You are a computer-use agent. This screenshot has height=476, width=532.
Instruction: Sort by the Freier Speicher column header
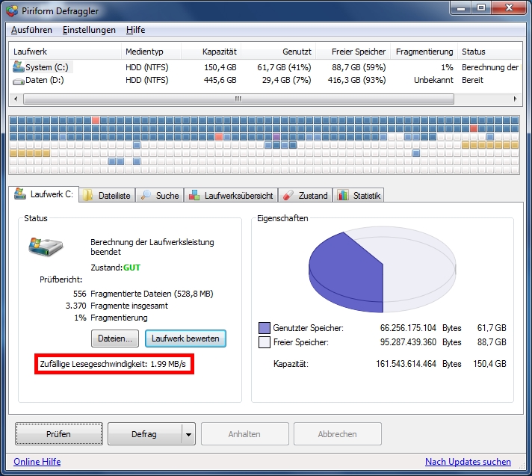pos(353,52)
